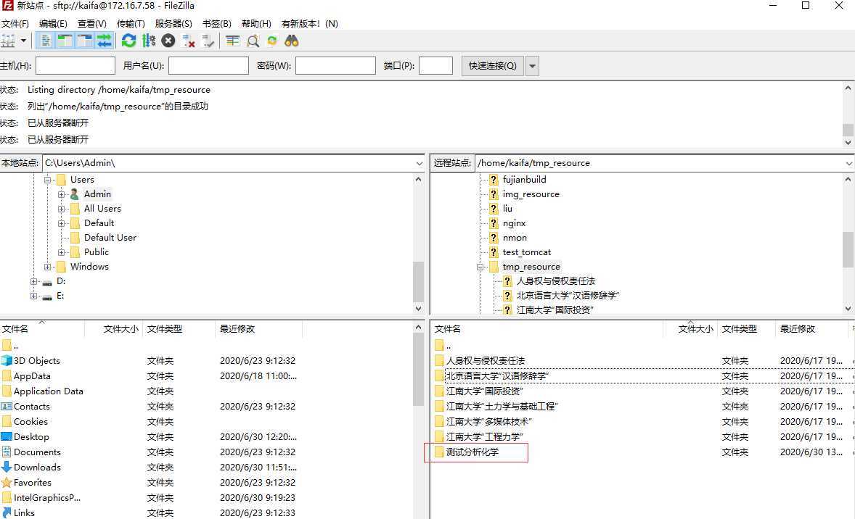Click the 主机(H) host input field

click(75, 66)
